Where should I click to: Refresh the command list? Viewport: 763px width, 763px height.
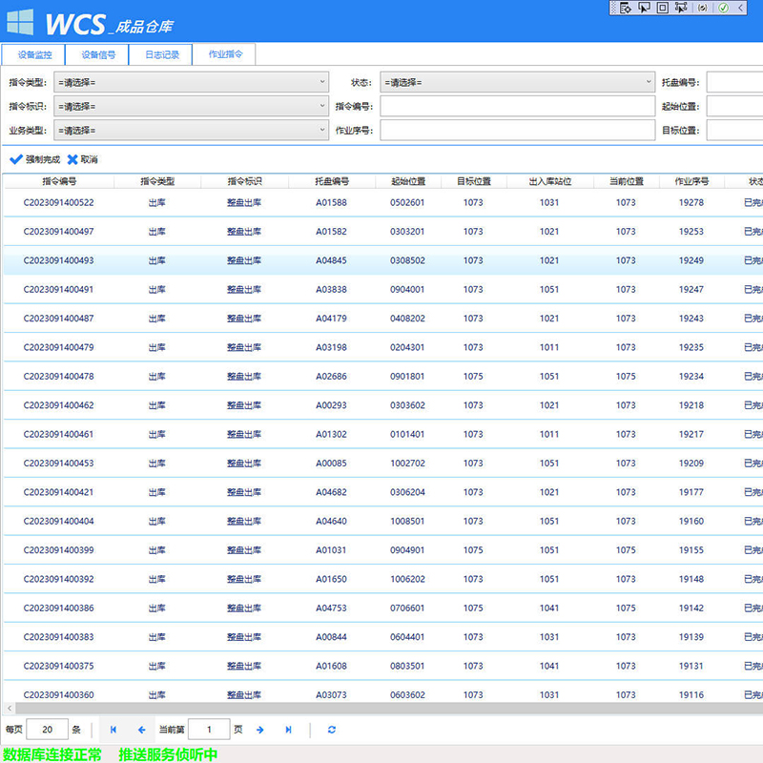pos(332,730)
